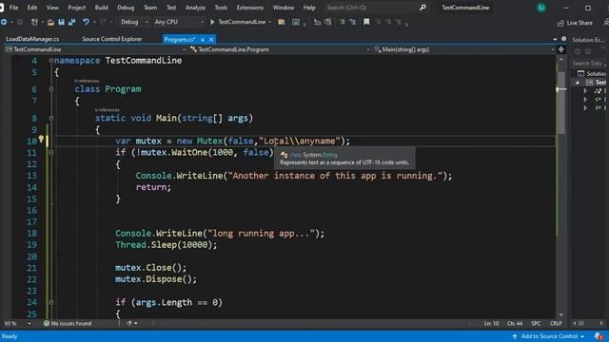Image resolution: width=609 pixels, height=342 pixels.
Task: Collapse the namespace TestCommandLine outlining toggle
Action: coord(50,61)
